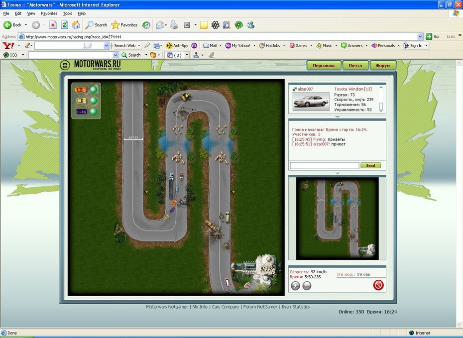Open the Tools menu
This screenshot has width=463, height=338.
(x=67, y=13)
